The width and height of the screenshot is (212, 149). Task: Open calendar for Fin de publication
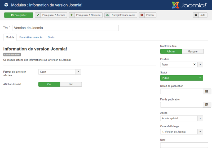pos(207,105)
